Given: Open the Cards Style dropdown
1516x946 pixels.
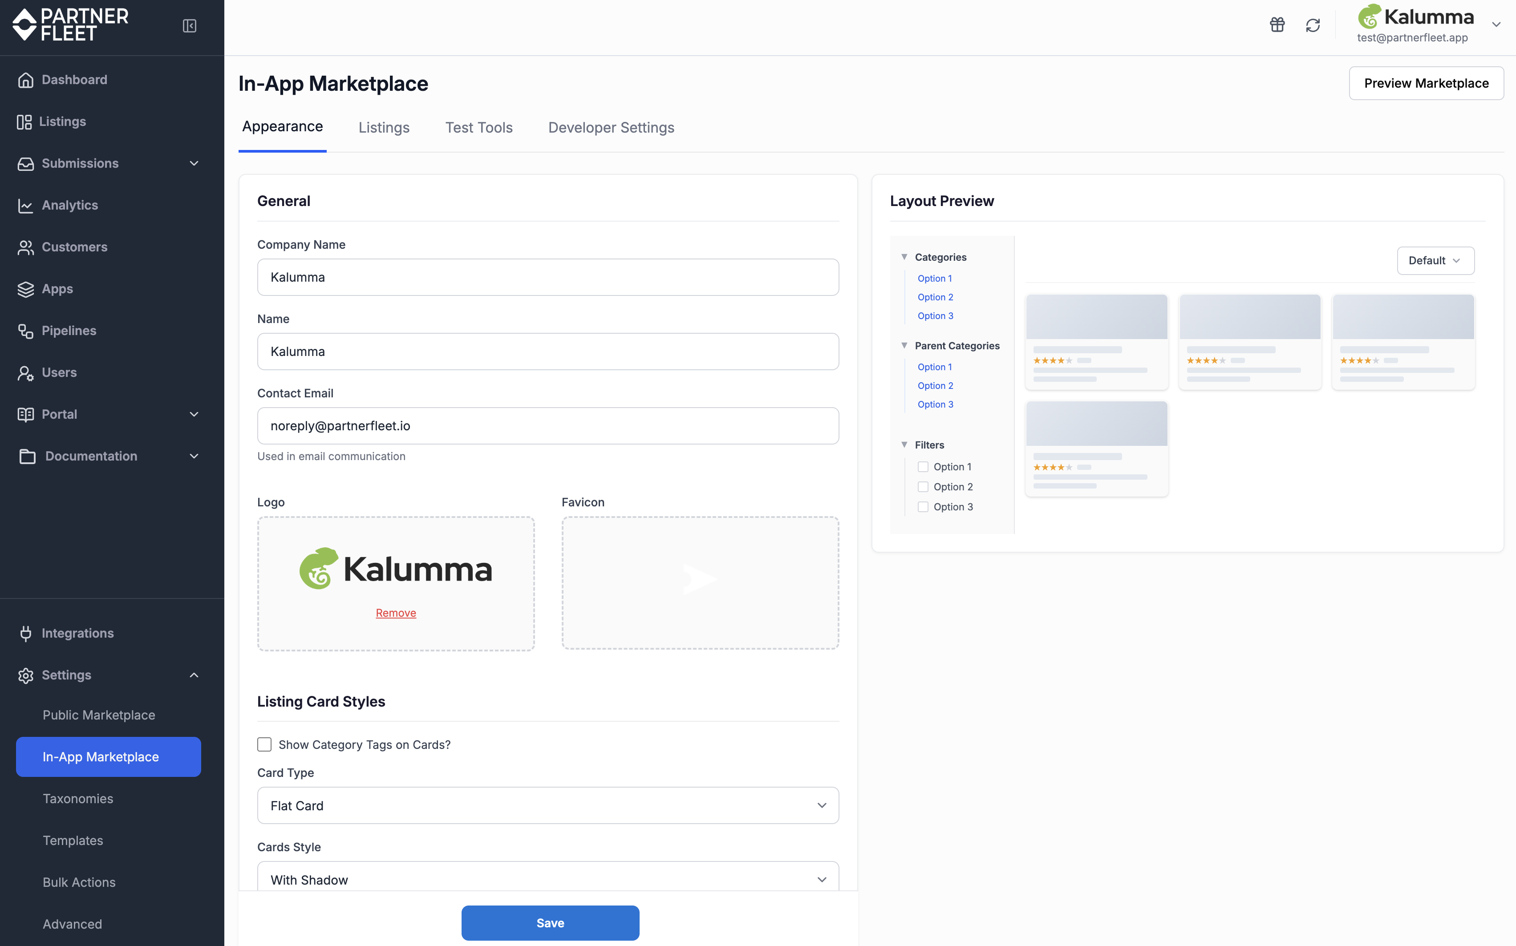Looking at the screenshot, I should tap(548, 877).
